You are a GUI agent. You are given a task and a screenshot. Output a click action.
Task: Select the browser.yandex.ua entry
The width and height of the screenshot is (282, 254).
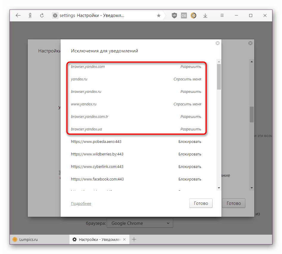(x=86, y=129)
